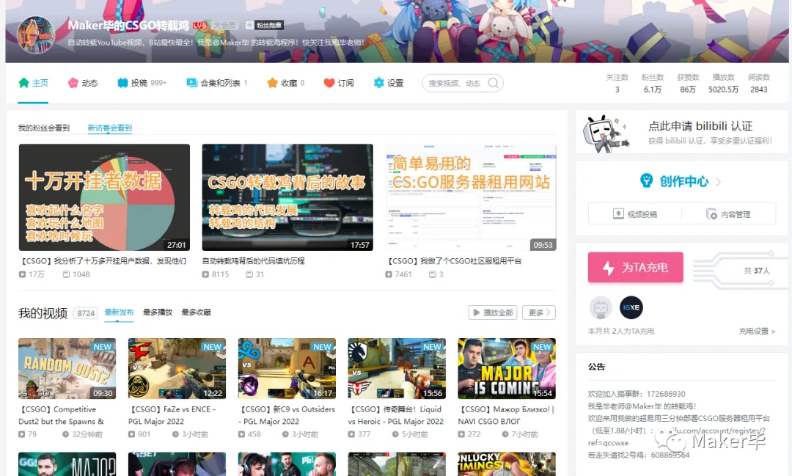Click the grey default charger avatar
The image size is (792, 476).
[x=601, y=307]
